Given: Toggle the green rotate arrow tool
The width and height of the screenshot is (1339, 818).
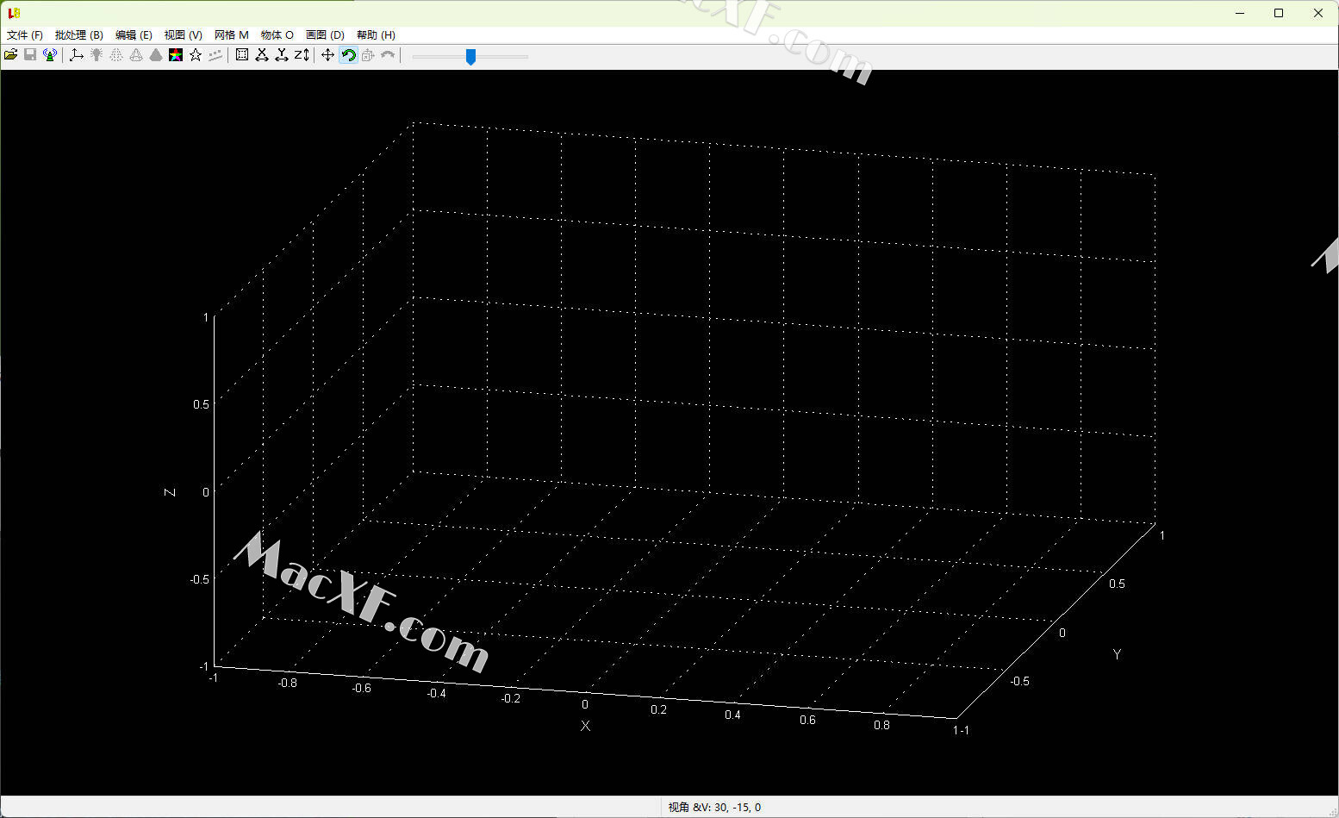Looking at the screenshot, I should (x=348, y=55).
